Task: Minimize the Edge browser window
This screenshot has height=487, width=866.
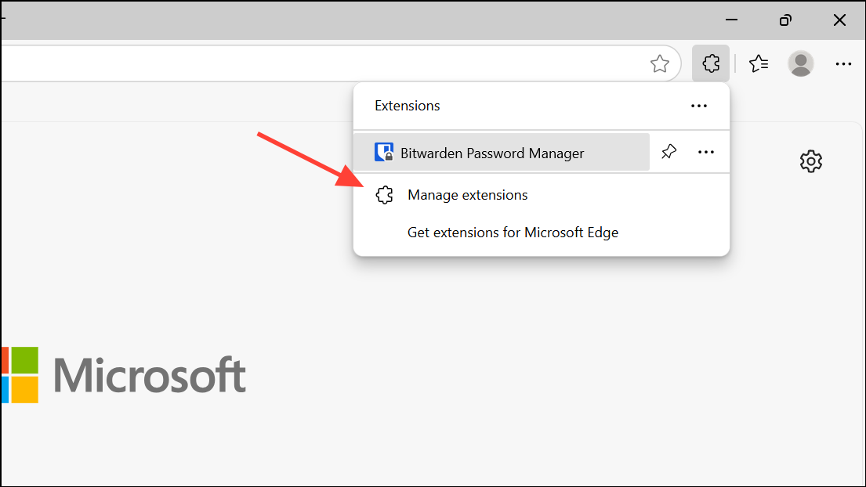Action: tap(731, 20)
